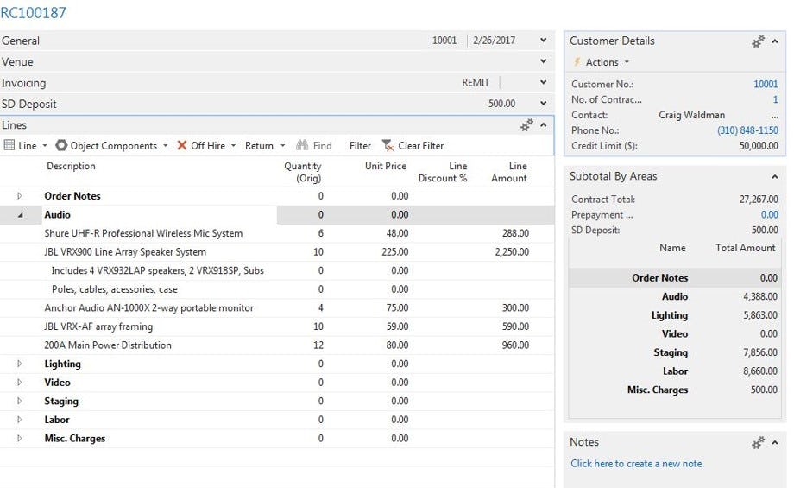Collapse the Subtotal By Areas panel
This screenshot has width=794, height=488.
[x=775, y=176]
